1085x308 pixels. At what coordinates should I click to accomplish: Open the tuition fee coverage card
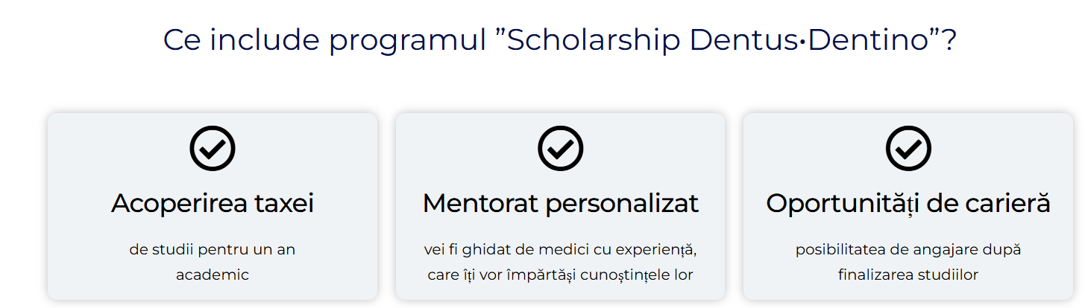(x=213, y=206)
